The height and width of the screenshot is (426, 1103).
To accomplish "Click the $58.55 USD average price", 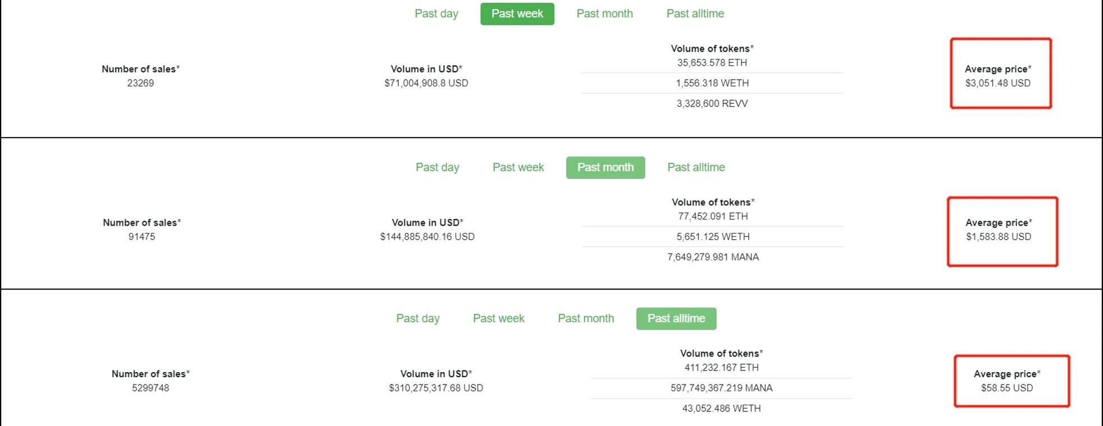I will 1007,388.
